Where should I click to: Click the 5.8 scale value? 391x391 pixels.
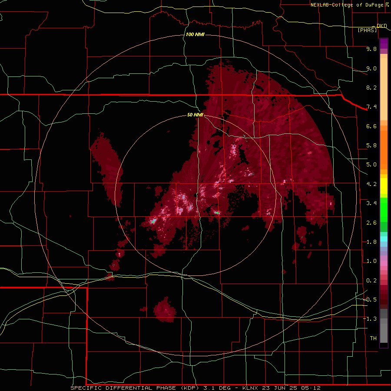tap(371, 146)
